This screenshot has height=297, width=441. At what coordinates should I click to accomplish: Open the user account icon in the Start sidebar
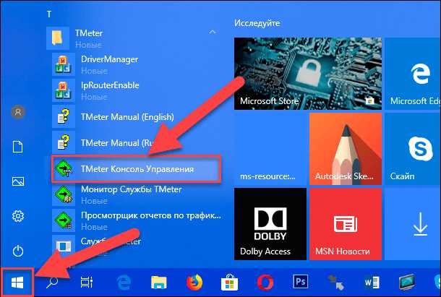[x=18, y=112]
